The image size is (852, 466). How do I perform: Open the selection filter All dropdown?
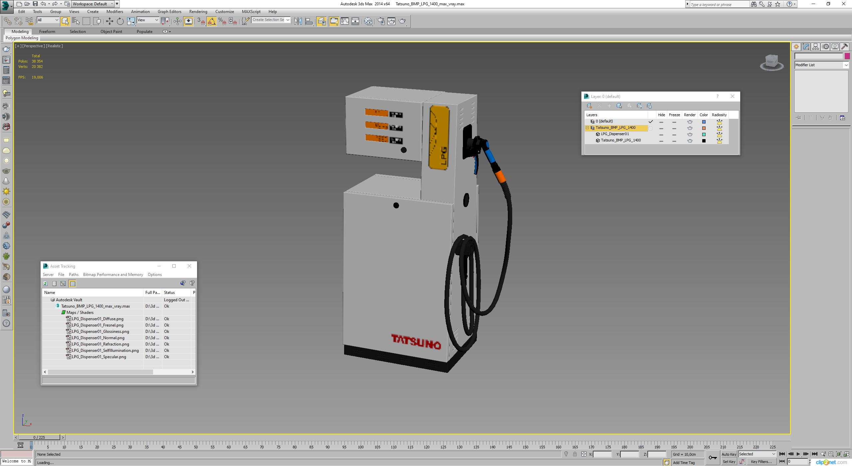point(48,20)
